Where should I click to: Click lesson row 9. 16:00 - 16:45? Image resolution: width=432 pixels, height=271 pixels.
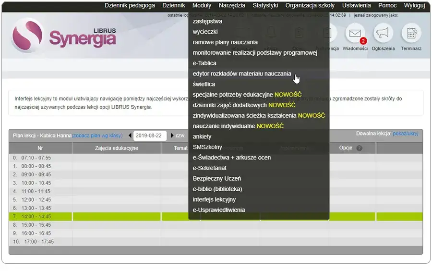[216, 233]
